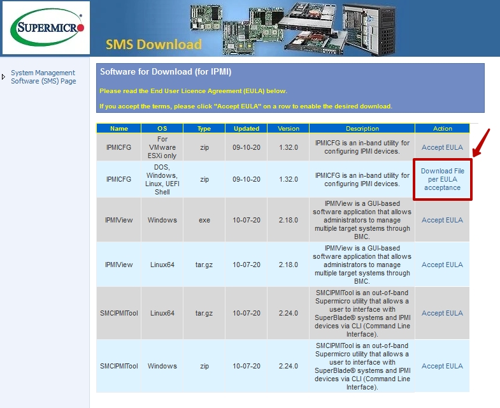500x408 pixels.
Task: Click the 'Windows' OS cell in IPMIView row
Action: tap(162, 220)
